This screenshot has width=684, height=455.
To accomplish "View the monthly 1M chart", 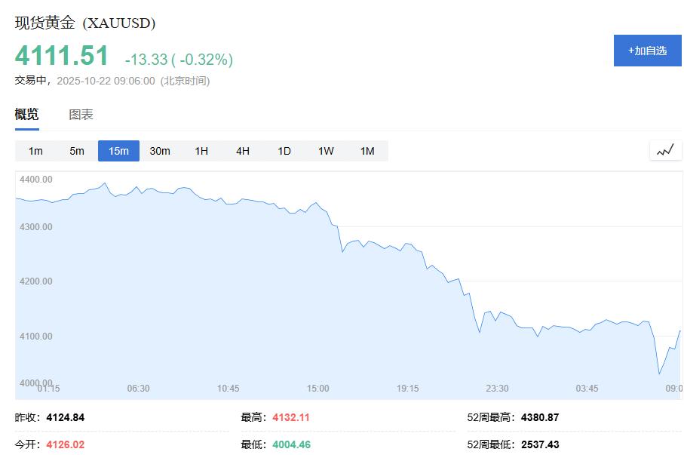I will tap(367, 151).
